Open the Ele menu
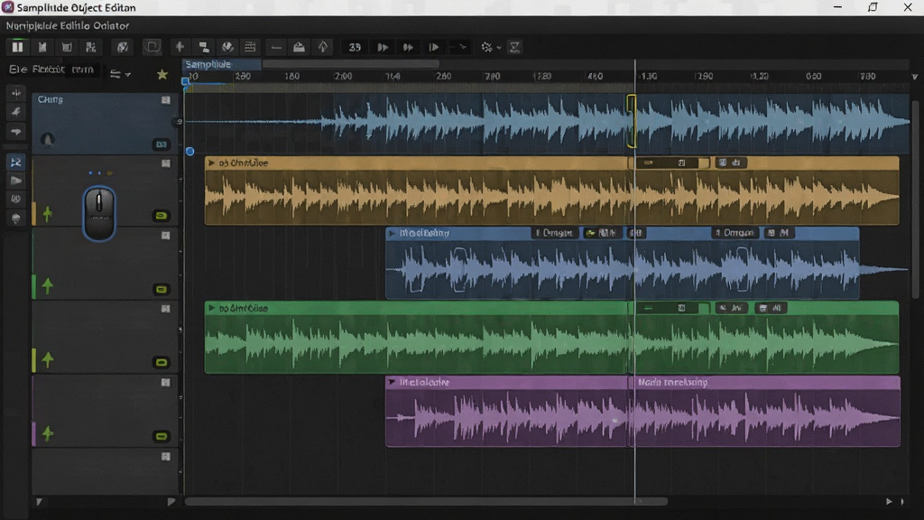 18,70
